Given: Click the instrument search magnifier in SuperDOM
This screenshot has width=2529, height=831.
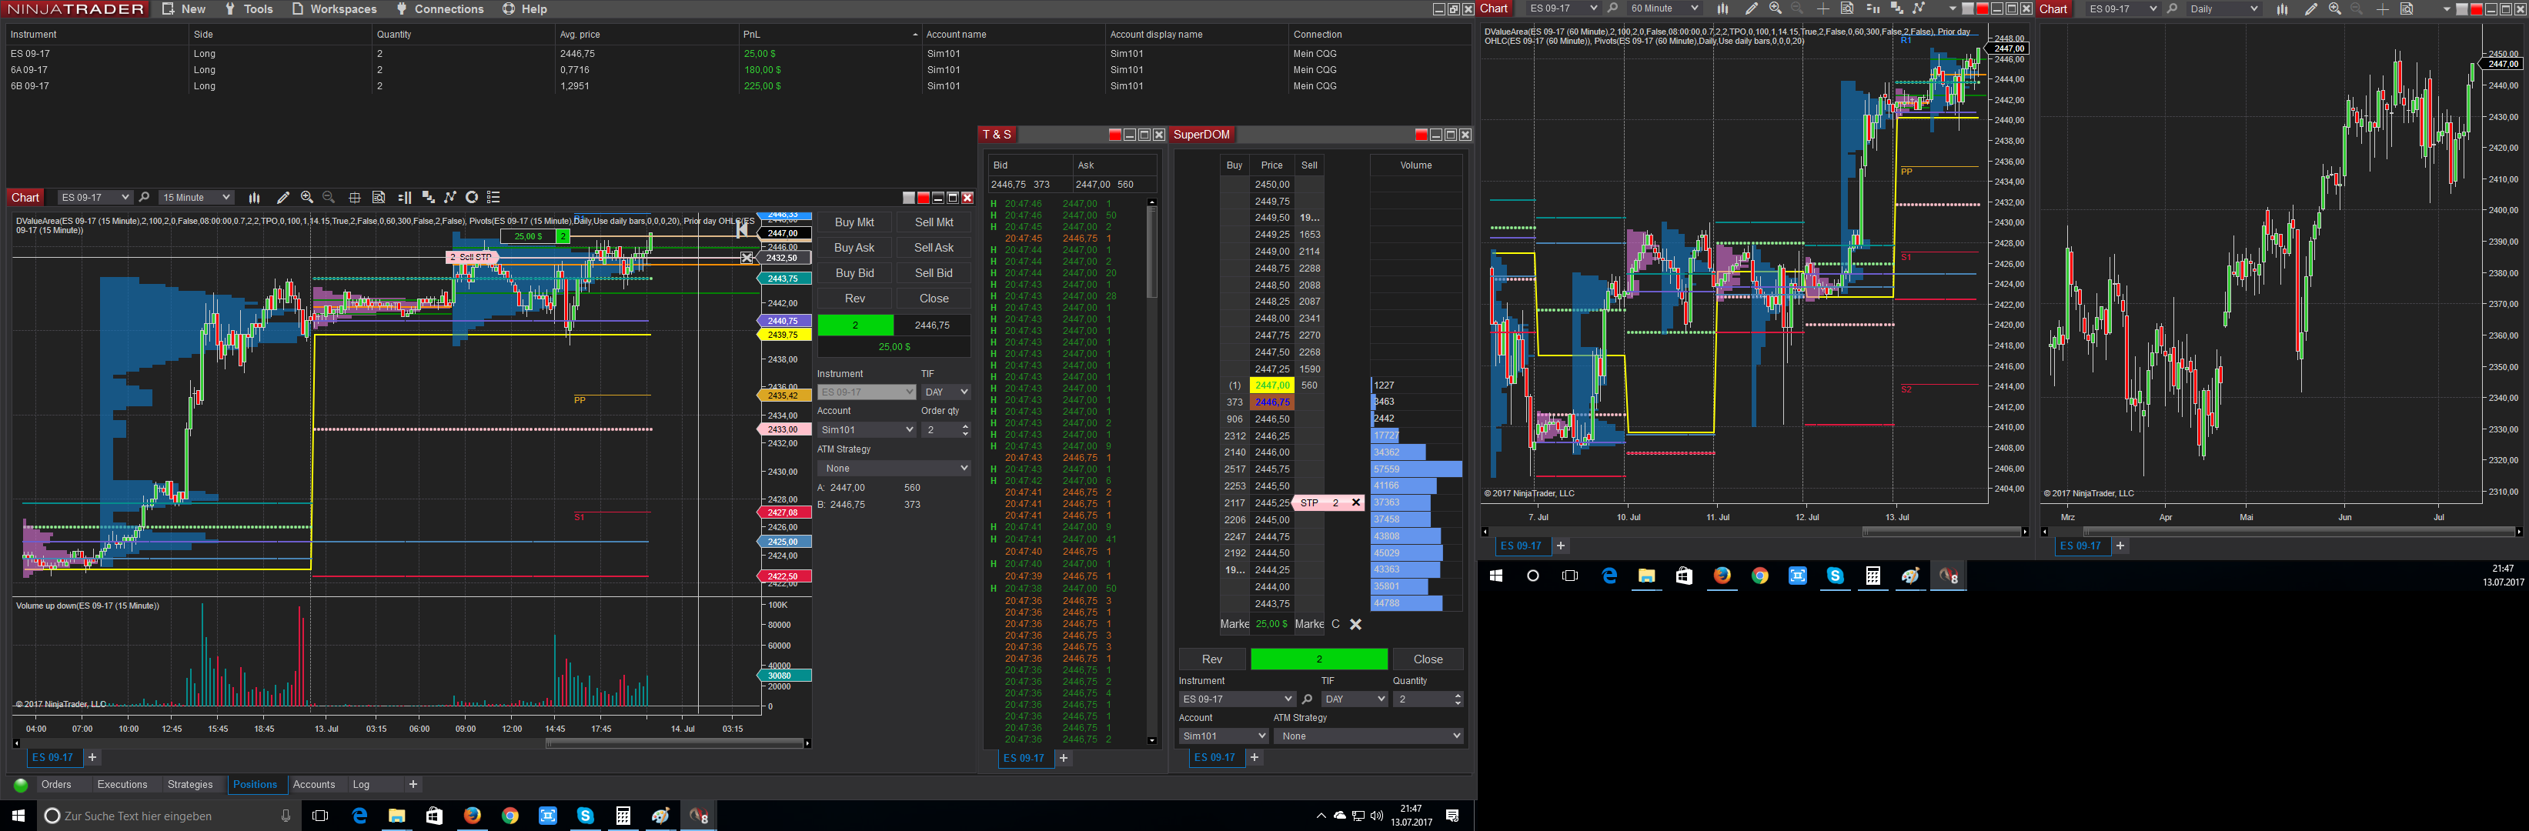Looking at the screenshot, I should pos(1307,699).
